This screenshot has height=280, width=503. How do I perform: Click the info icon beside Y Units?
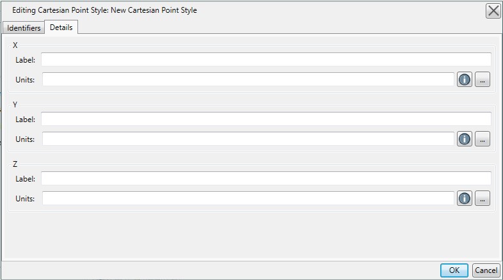coord(464,139)
